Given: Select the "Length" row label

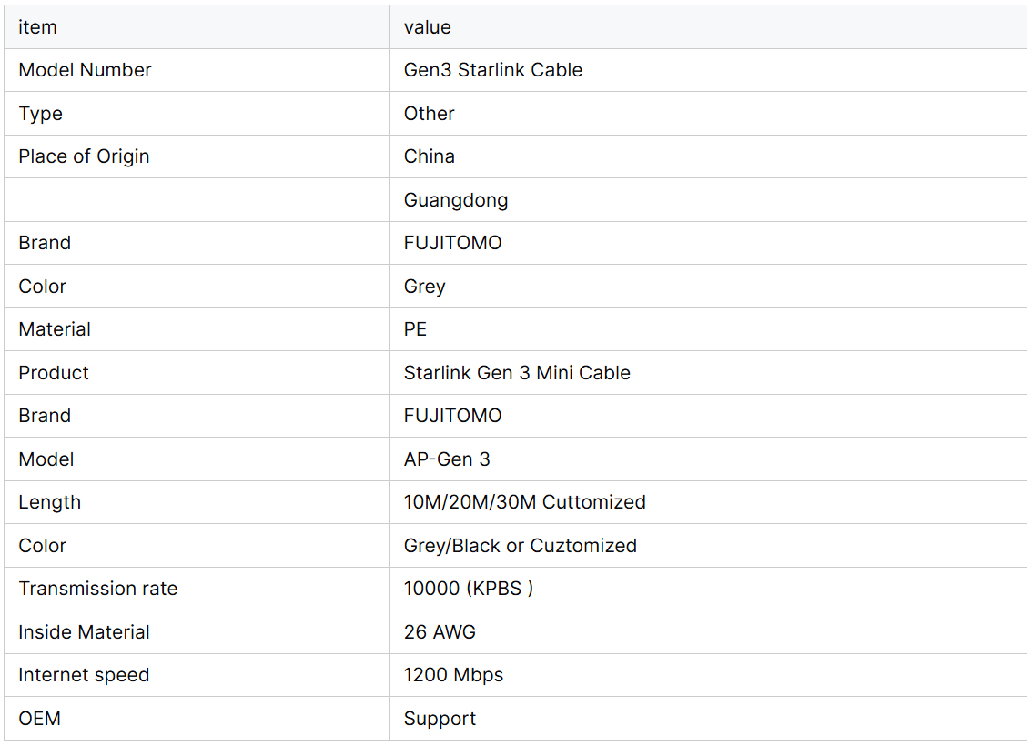Looking at the screenshot, I should pyautogui.click(x=49, y=502).
